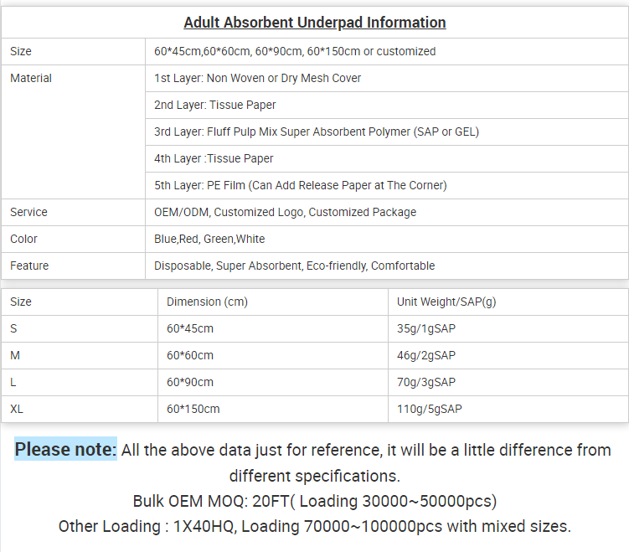This screenshot has height=552, width=629.
Task: Click the Service row label
Action: point(28,212)
